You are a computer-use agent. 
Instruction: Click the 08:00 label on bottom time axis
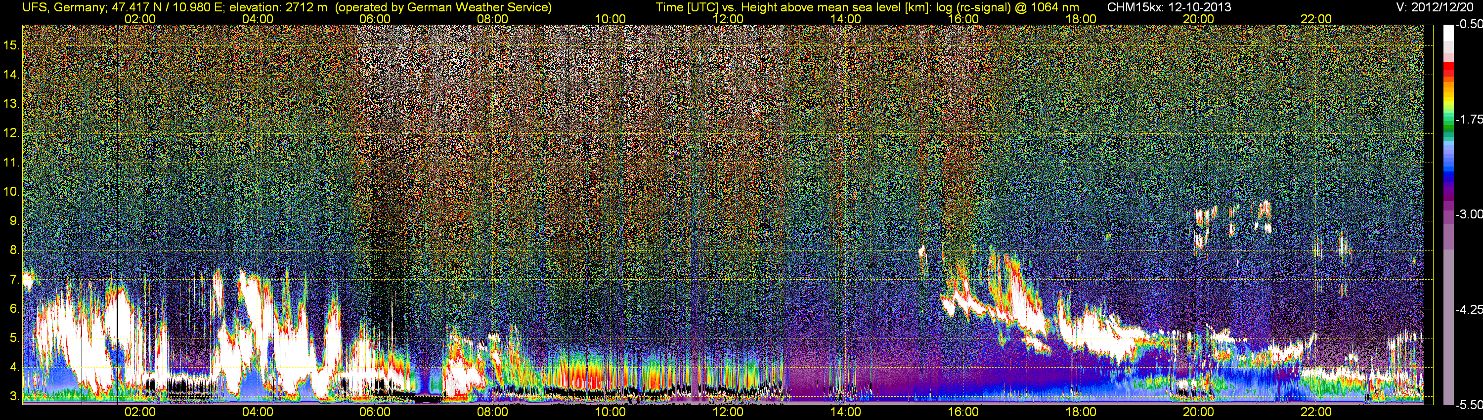pos(493,412)
